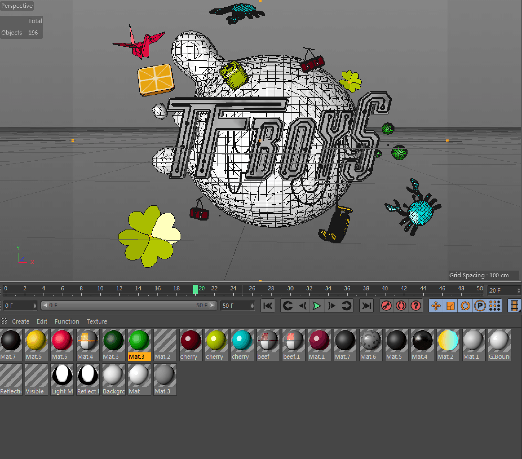The height and width of the screenshot is (459, 522).
Task: Click the Keyframe Selection question icon
Action: [x=416, y=306]
